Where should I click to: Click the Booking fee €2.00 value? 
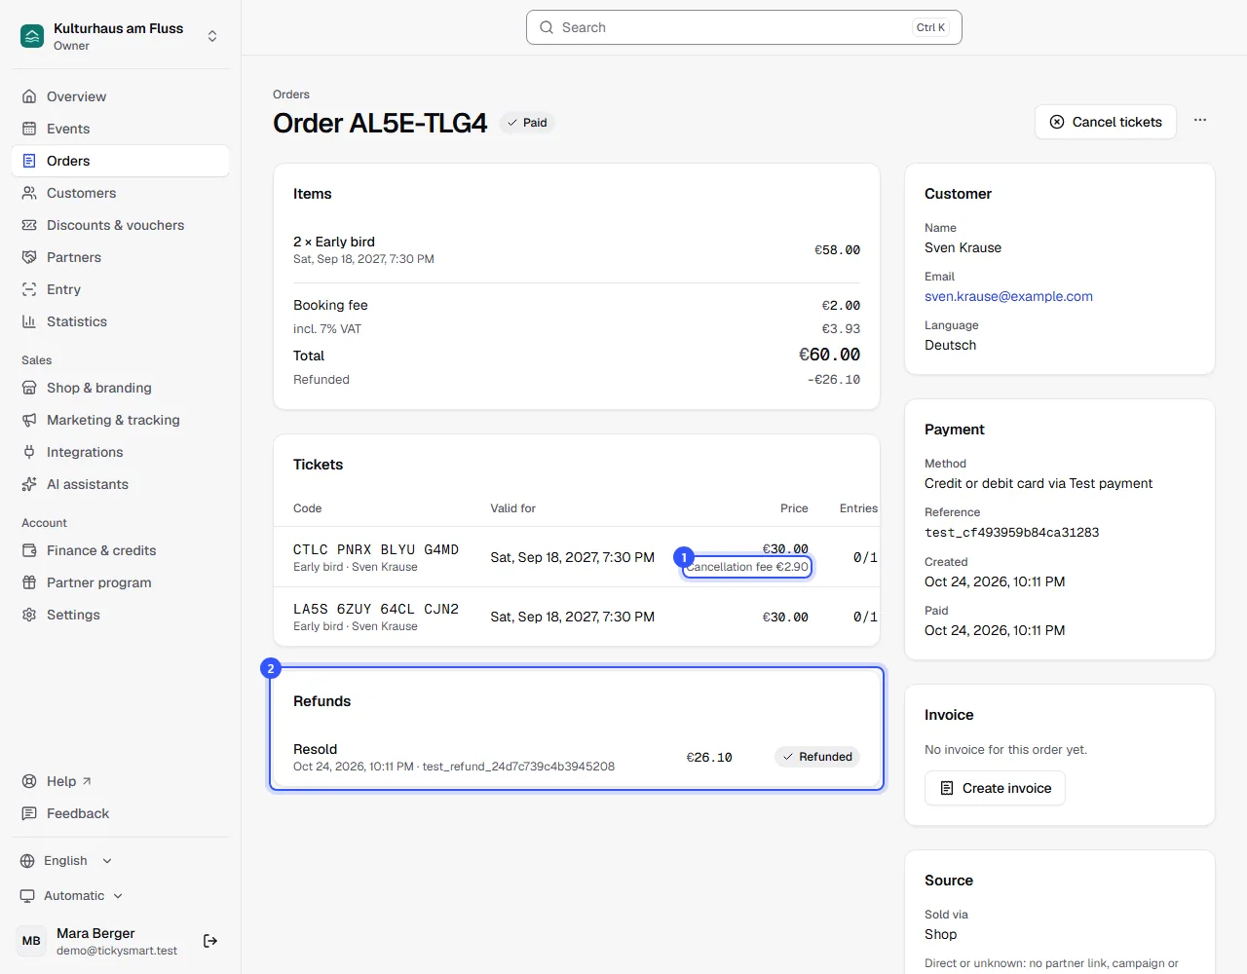click(x=841, y=305)
